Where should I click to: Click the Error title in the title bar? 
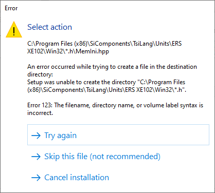[11, 8]
